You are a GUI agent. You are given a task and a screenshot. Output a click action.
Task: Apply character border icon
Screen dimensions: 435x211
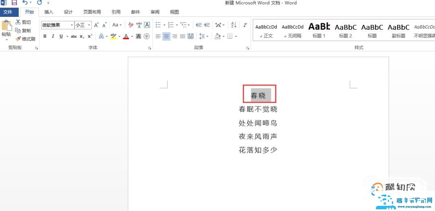tap(147, 25)
